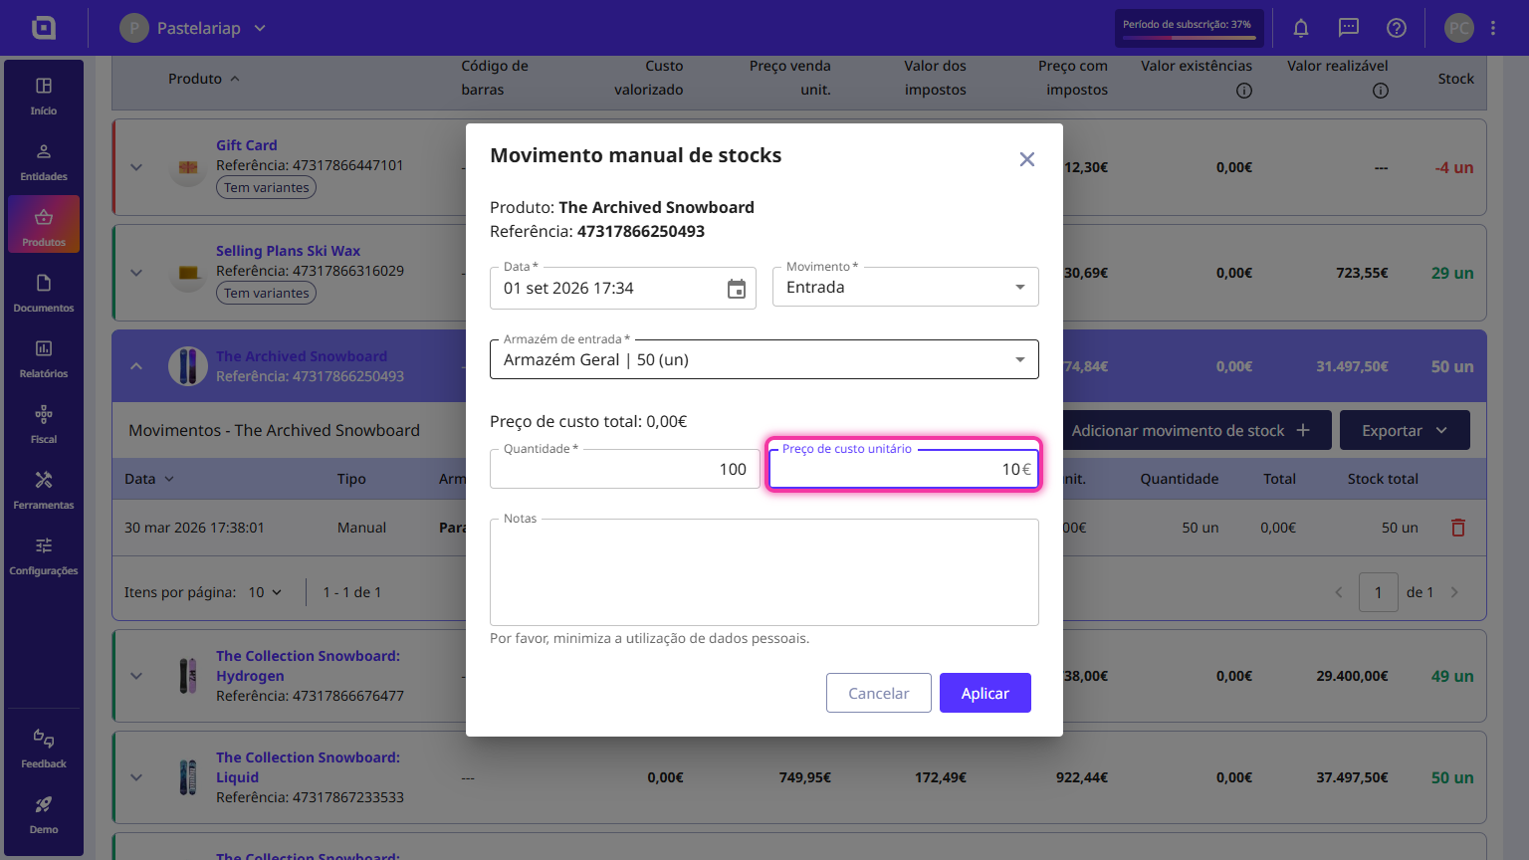Collapse The Archived Snowboard row
The image size is (1529, 860).
[136, 366]
